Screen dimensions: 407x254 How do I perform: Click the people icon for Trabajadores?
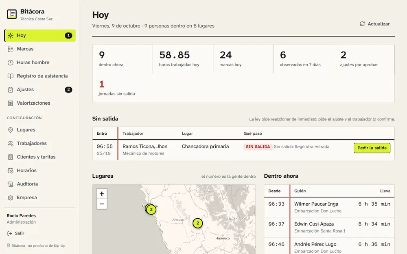click(x=11, y=144)
